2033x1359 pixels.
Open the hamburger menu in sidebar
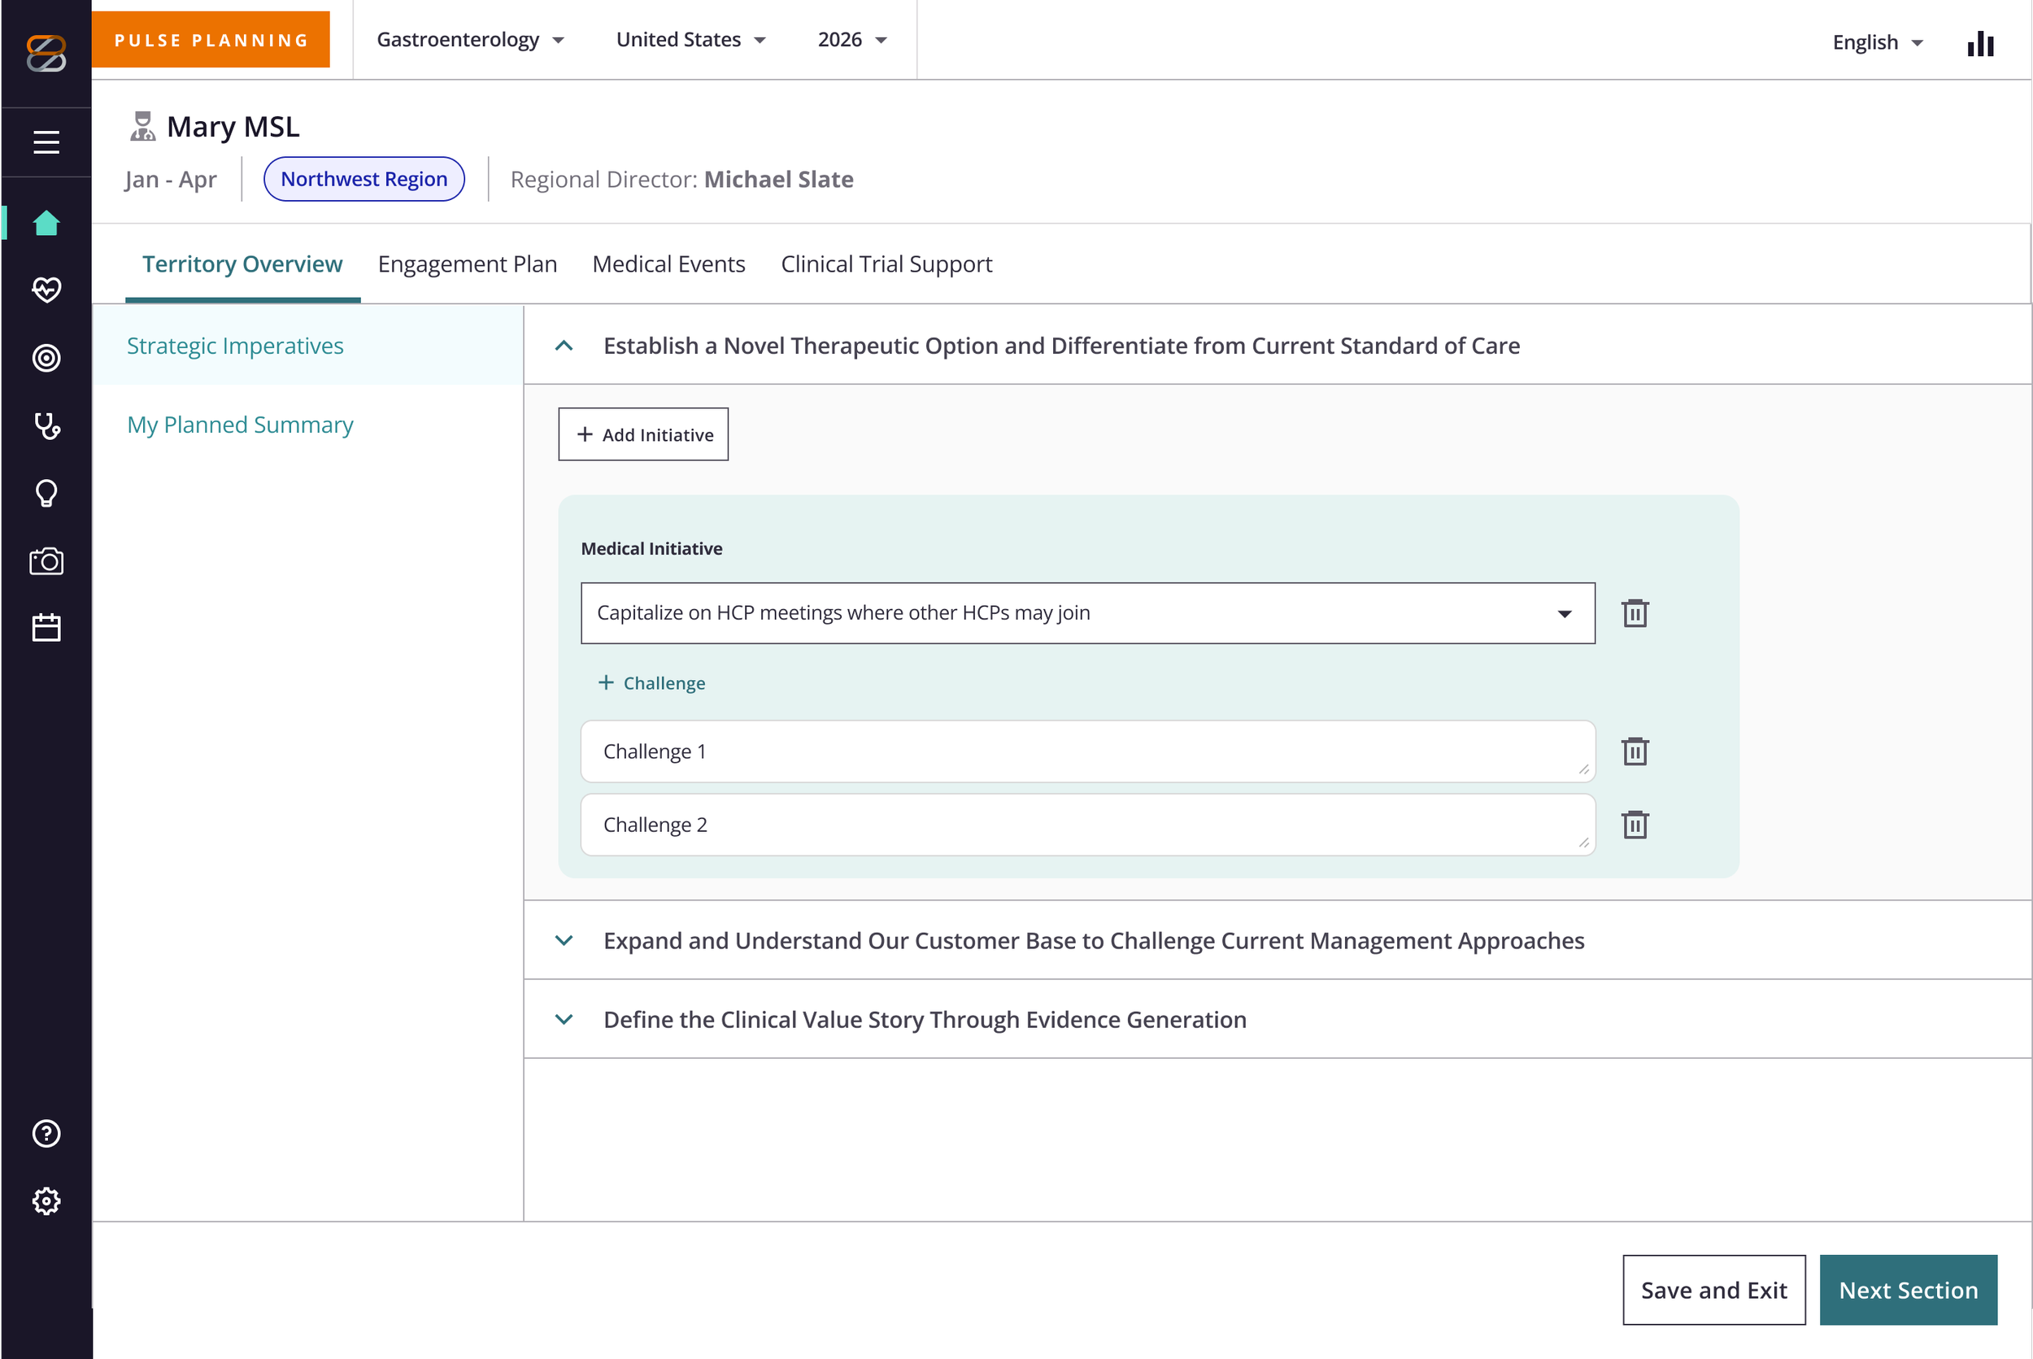46,142
